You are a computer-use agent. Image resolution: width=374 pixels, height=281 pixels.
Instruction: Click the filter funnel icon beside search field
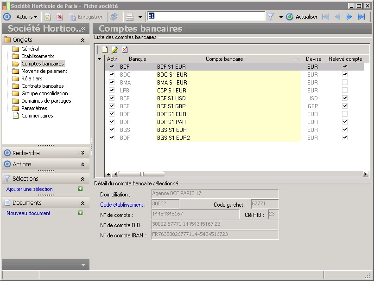point(271,17)
